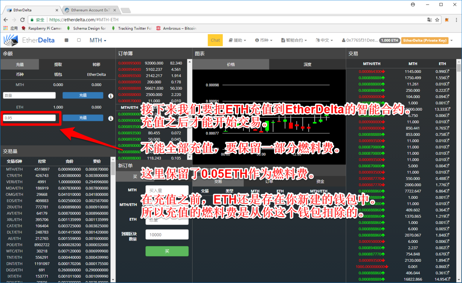Click the 1.000 ETH balance badge
This screenshot has width=462, height=283.
[x=390, y=40]
